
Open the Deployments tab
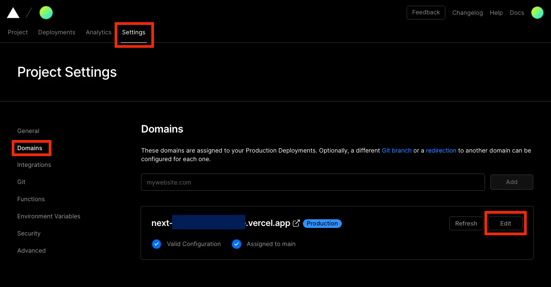[x=56, y=32]
